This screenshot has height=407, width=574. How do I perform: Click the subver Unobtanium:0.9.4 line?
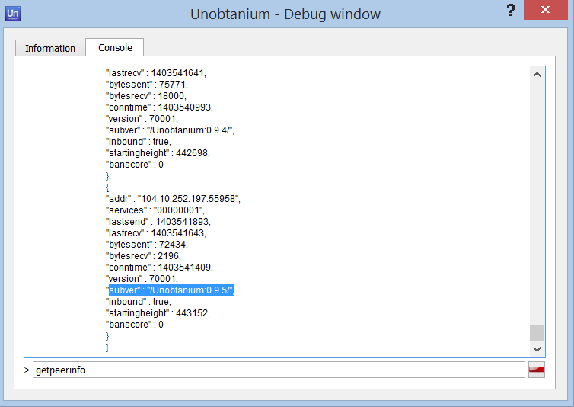(171, 130)
